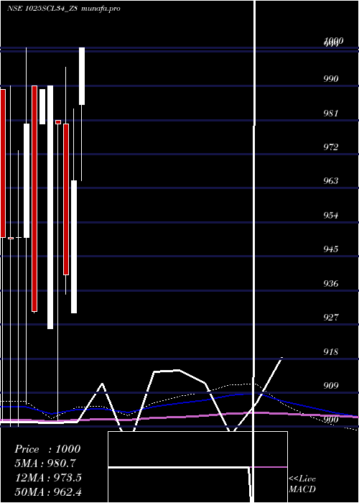Click the 900 price axis label

[x=331, y=420]
